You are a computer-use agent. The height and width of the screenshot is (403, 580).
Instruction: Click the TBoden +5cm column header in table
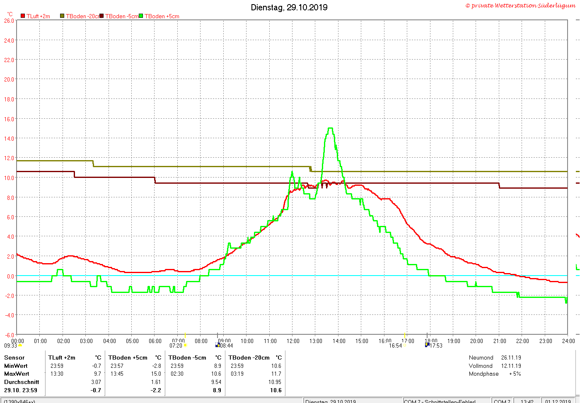pos(128,357)
